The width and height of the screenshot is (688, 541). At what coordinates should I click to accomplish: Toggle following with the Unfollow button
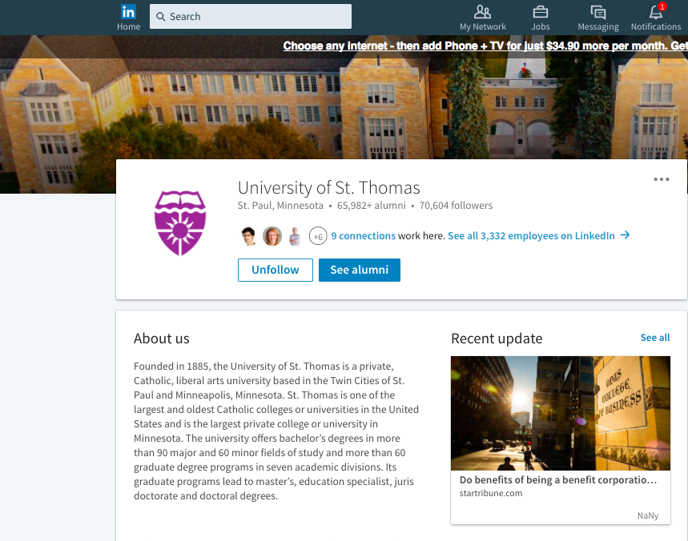[275, 270]
